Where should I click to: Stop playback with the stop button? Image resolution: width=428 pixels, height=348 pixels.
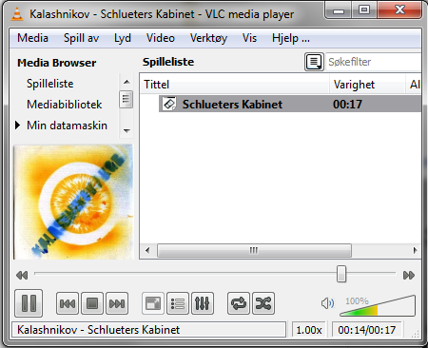pyautogui.click(x=92, y=303)
